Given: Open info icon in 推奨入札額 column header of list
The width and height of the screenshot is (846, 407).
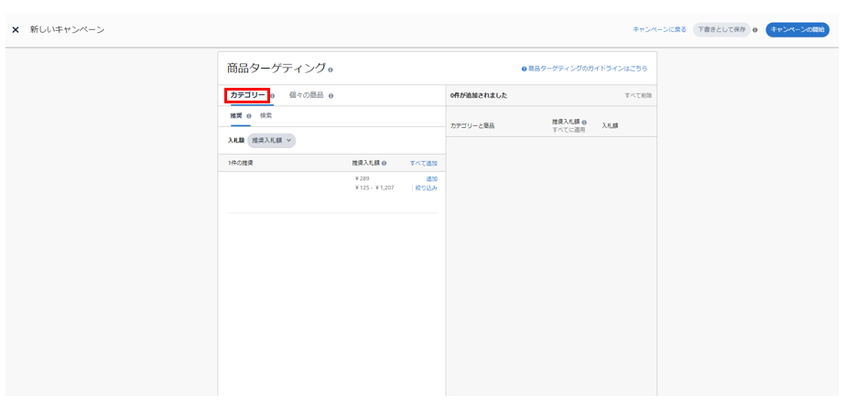Looking at the screenshot, I should 384,163.
